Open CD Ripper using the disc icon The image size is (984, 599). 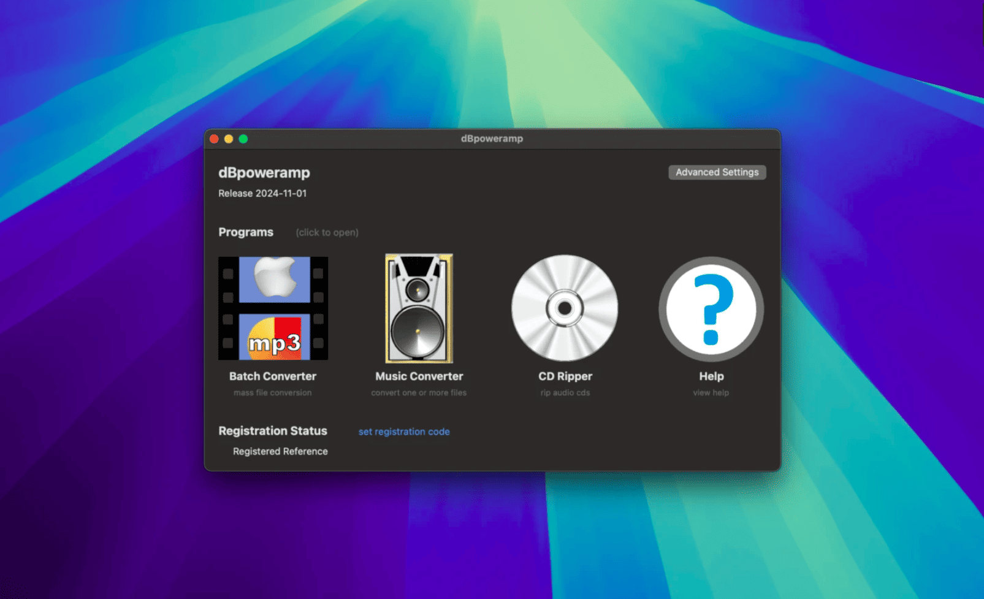(565, 308)
